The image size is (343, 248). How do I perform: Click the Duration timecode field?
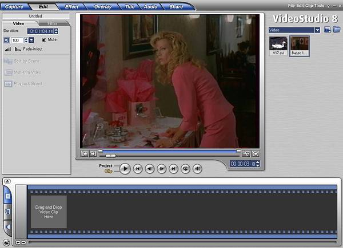point(41,31)
